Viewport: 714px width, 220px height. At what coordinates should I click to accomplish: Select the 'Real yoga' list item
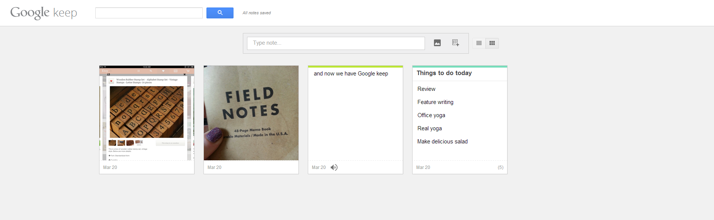coord(429,128)
